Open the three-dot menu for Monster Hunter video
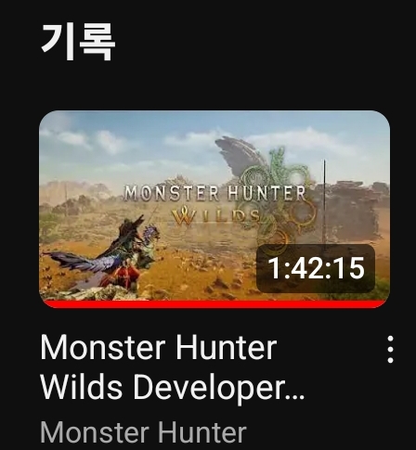 (390, 349)
